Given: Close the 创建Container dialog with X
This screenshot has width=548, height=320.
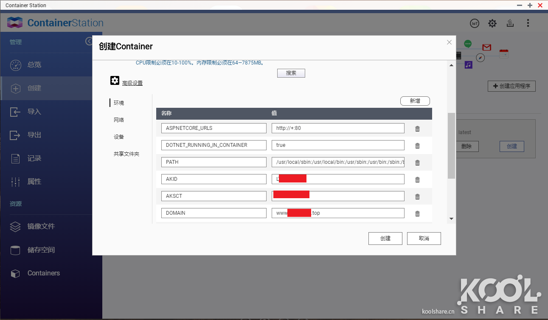Looking at the screenshot, I should pos(450,42).
